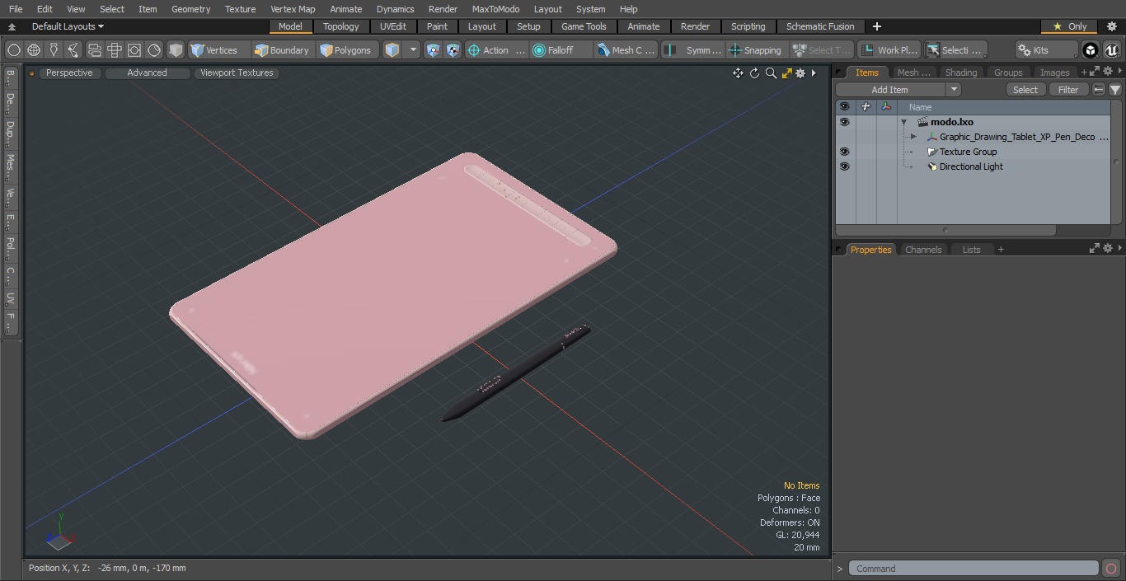The image size is (1126, 581).
Task: Click the cube icon after Polygons
Action: pos(392,50)
